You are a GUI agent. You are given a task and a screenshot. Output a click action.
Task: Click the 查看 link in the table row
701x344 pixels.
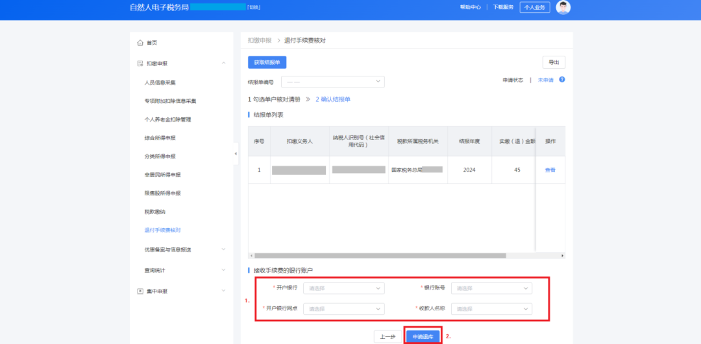pyautogui.click(x=550, y=170)
